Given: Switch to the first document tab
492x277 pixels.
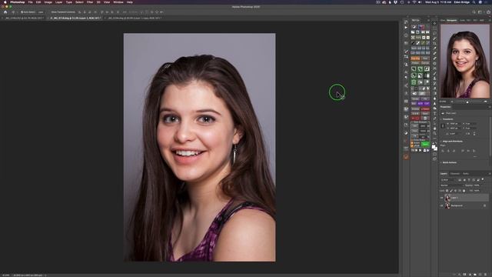Looking at the screenshot, I should 24,18.
